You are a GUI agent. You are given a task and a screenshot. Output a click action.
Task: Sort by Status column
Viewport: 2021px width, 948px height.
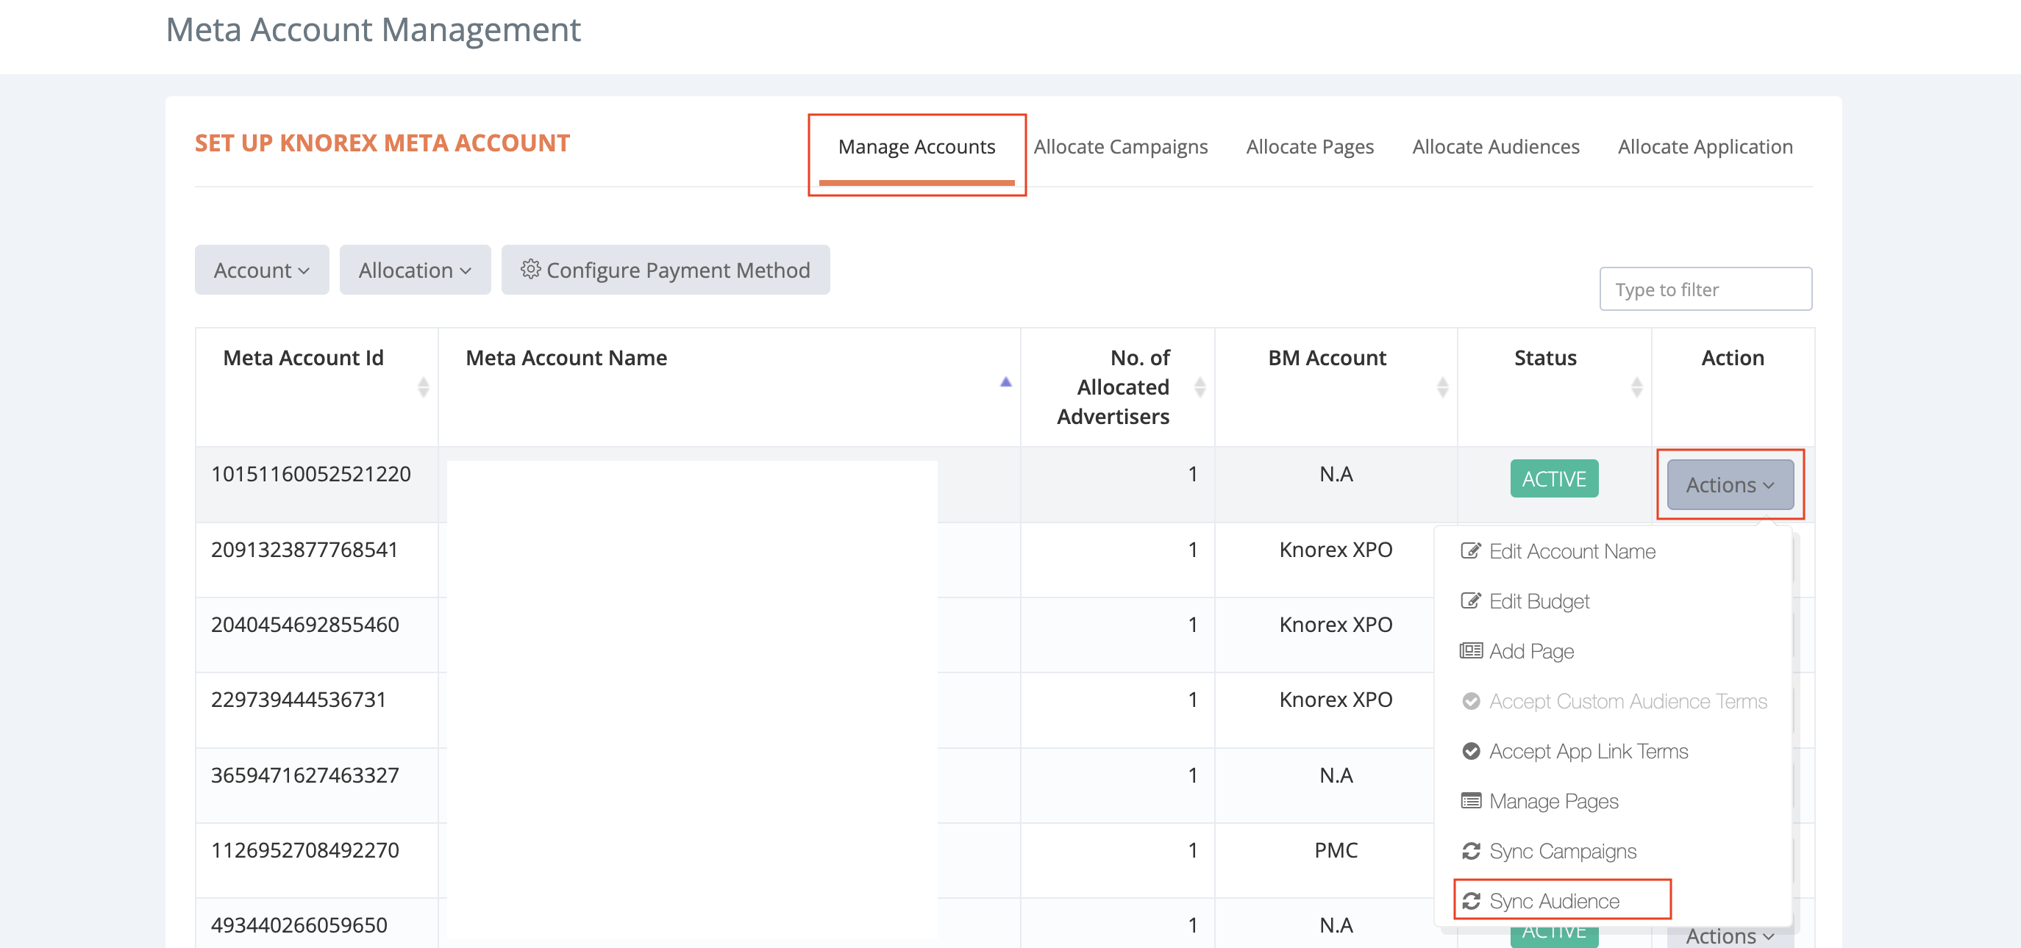pyautogui.click(x=1636, y=387)
